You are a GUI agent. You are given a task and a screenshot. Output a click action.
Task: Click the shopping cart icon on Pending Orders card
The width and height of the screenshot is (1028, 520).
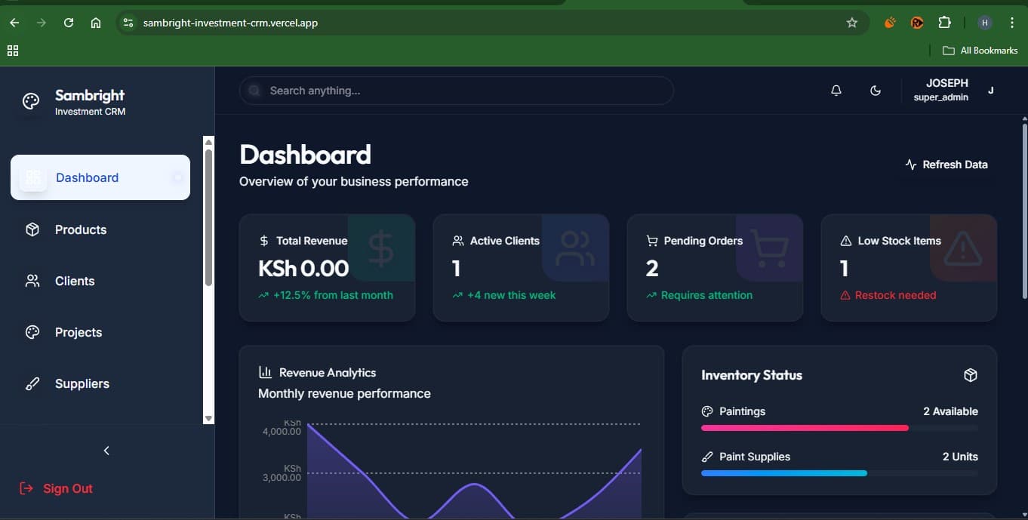point(651,240)
